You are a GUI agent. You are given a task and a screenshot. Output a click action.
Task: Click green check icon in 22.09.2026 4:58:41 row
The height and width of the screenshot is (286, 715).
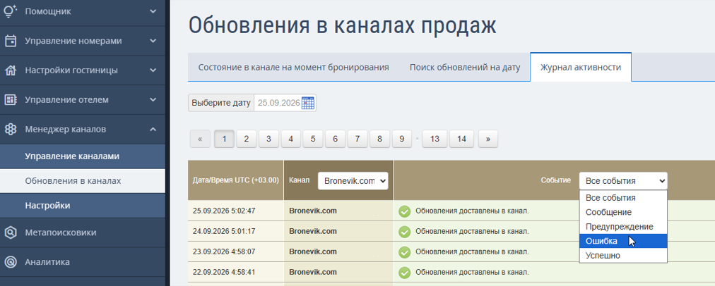pyautogui.click(x=404, y=273)
